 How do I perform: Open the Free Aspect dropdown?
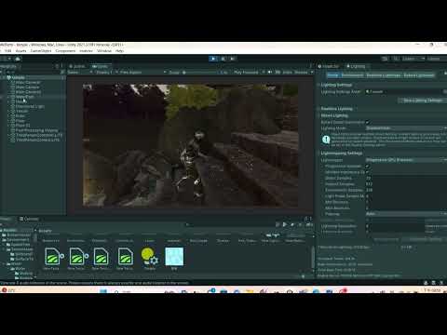coord(142,73)
